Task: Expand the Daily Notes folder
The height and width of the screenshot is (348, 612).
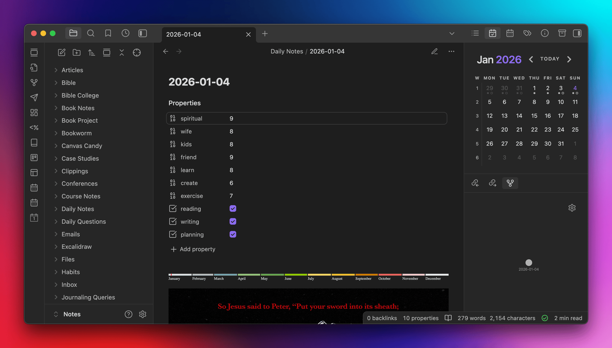Action: (x=78, y=209)
